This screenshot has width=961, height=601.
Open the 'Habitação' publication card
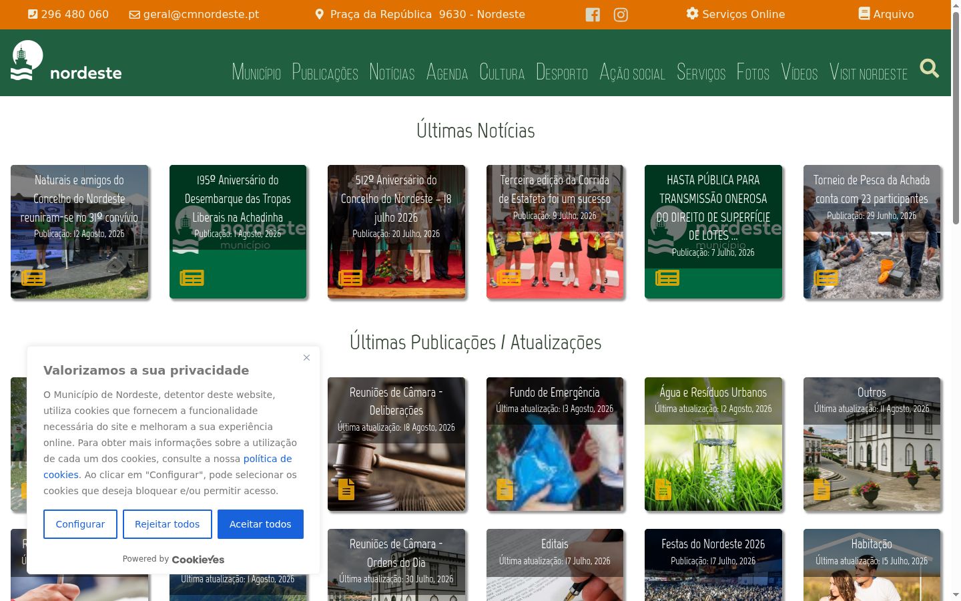[x=872, y=565]
